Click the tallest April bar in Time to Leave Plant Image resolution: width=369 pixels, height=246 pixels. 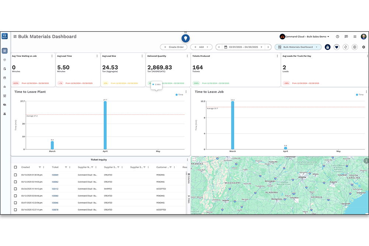(x=105, y=125)
